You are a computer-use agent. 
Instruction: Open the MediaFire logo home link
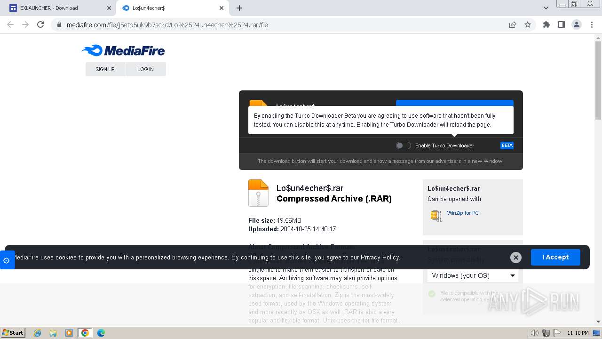point(123,50)
